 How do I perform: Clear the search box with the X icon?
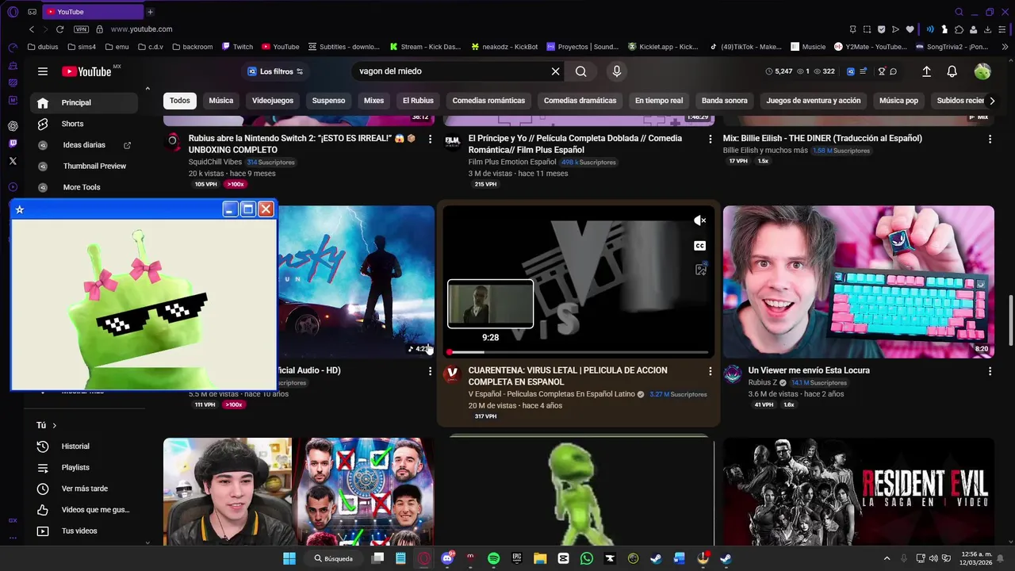[556, 71]
